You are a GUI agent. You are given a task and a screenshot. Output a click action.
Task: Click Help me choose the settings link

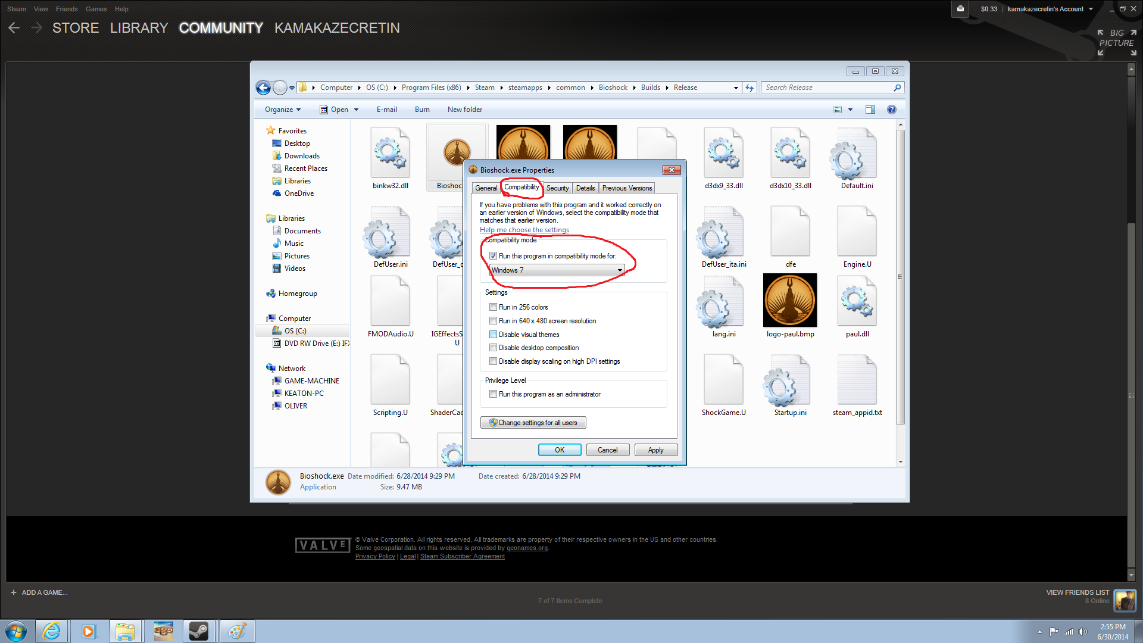click(x=524, y=230)
